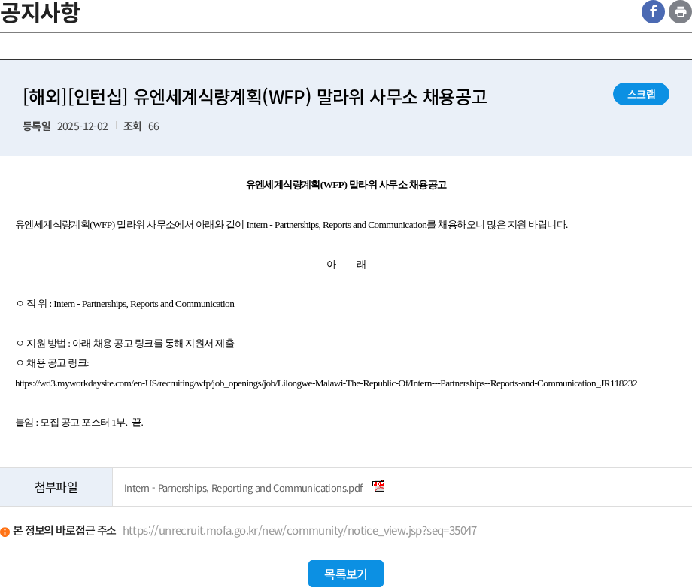The width and height of the screenshot is (692, 588).
Task: Click the bold centered 채용공고 heading in body
Action: coord(346,185)
